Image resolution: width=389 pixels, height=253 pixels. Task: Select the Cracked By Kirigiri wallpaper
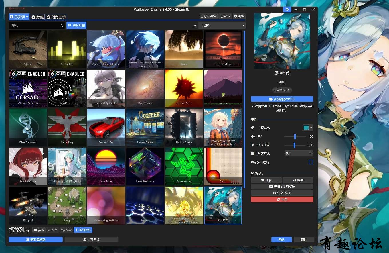(x=106, y=88)
